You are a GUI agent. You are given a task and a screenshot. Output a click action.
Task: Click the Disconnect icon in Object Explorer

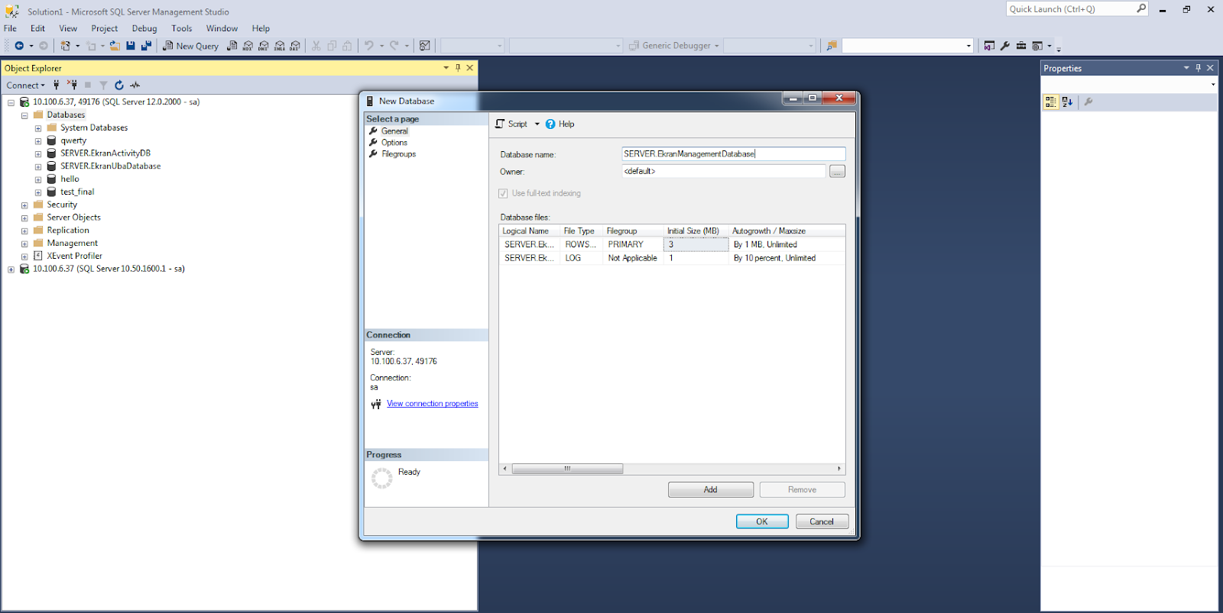click(x=72, y=85)
